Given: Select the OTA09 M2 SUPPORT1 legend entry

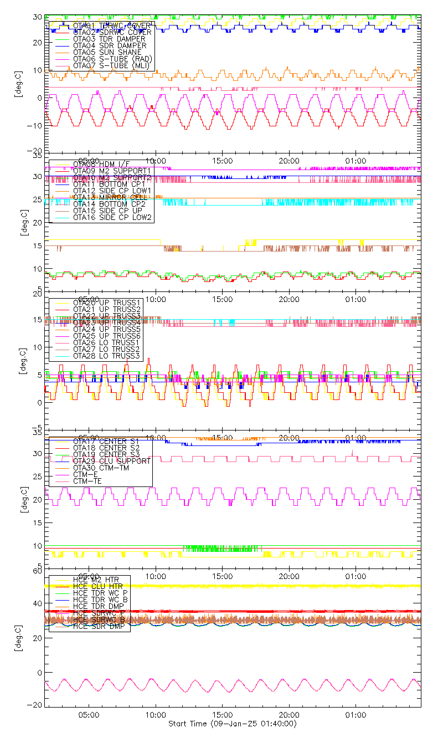Looking at the screenshot, I should [112, 171].
